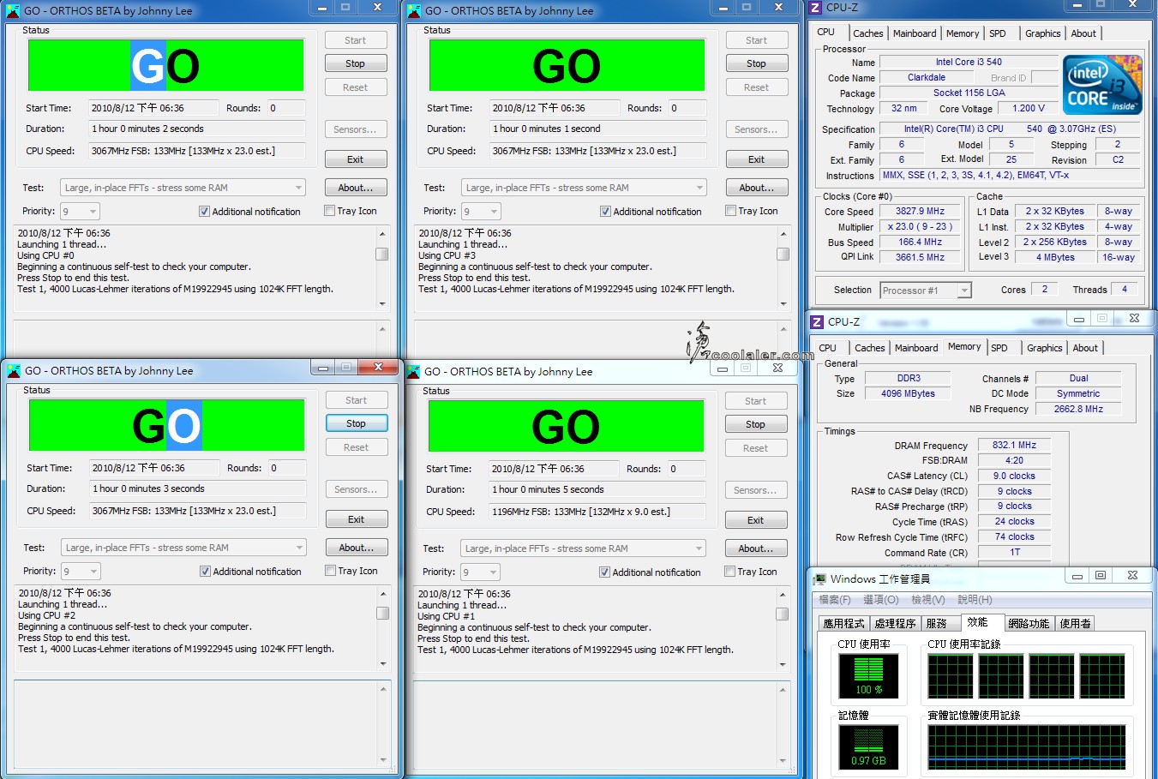The width and height of the screenshot is (1158, 779).
Task: Click the Duration field showing 1 hour 0 minutes 5 seconds
Action: coord(596,489)
